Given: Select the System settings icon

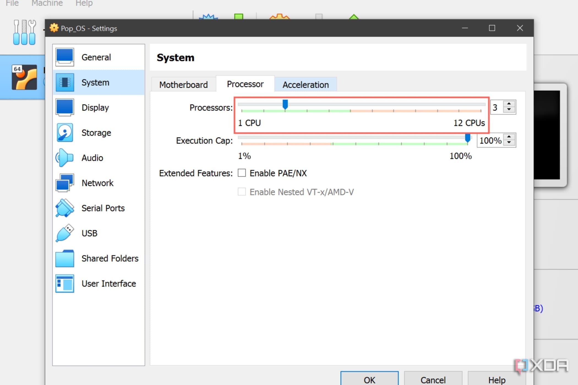Looking at the screenshot, I should [x=64, y=82].
